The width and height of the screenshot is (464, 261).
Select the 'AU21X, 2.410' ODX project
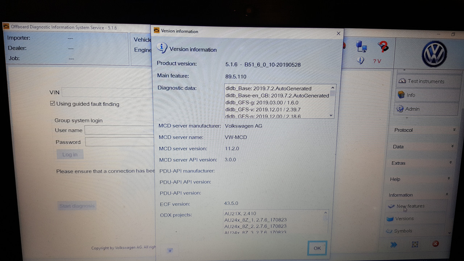click(240, 214)
